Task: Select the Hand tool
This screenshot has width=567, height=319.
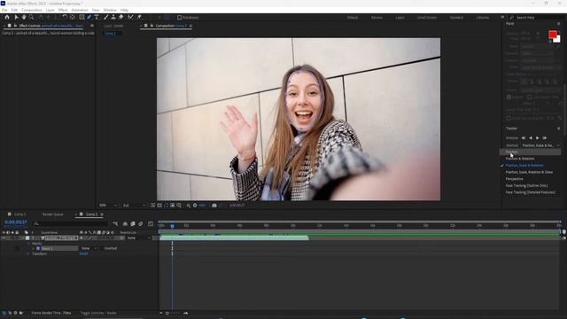Action: (x=24, y=17)
